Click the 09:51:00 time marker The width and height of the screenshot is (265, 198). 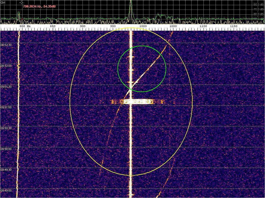click(x=6, y=107)
